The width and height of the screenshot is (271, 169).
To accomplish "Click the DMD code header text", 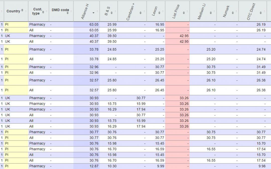I will click(60, 10).
